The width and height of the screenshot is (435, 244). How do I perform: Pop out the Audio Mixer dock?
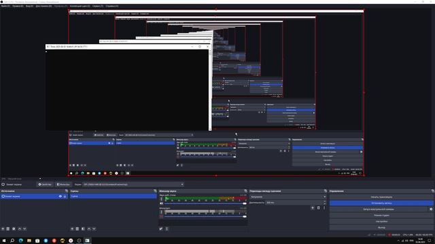tap(245, 191)
